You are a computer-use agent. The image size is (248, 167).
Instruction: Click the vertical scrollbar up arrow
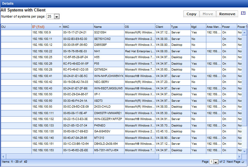point(244,32)
